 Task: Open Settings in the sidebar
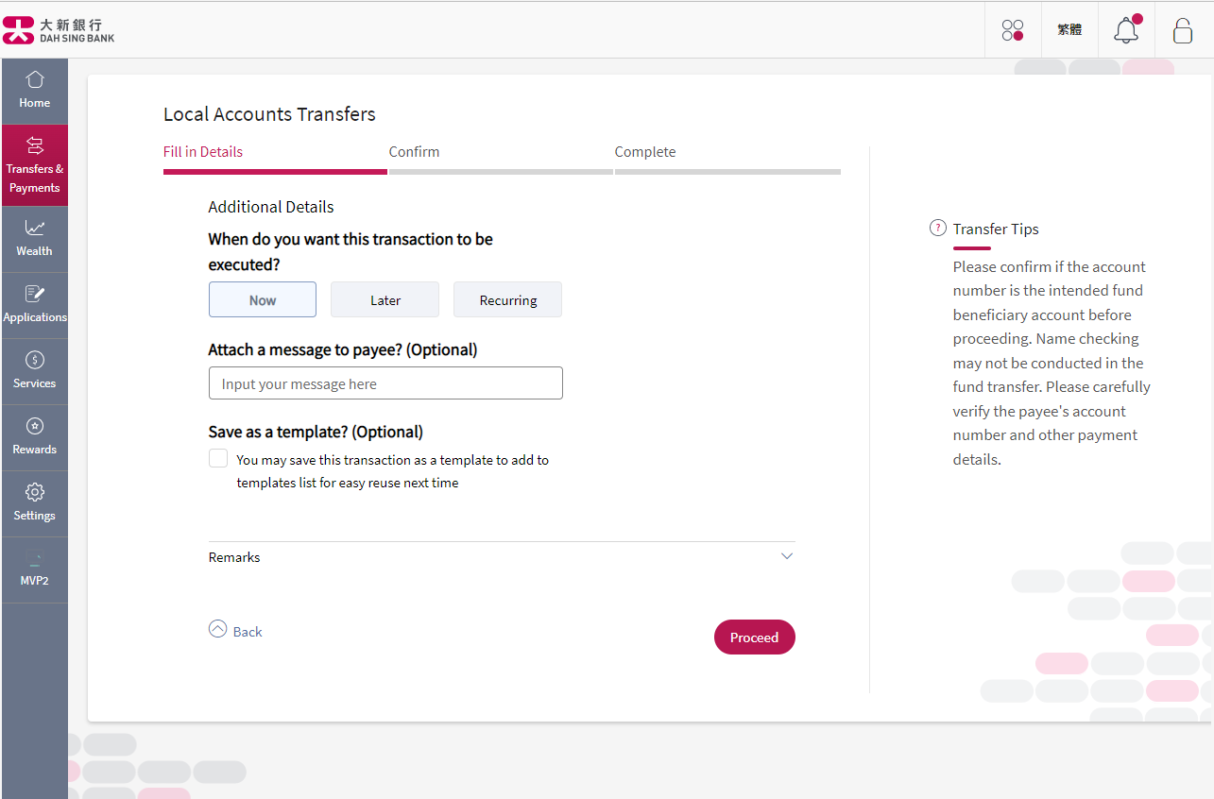pyautogui.click(x=35, y=503)
